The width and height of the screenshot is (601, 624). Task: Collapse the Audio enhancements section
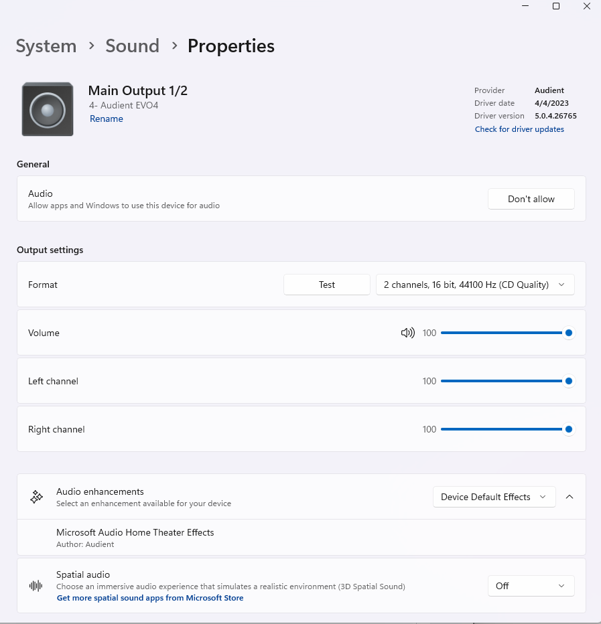(x=570, y=497)
